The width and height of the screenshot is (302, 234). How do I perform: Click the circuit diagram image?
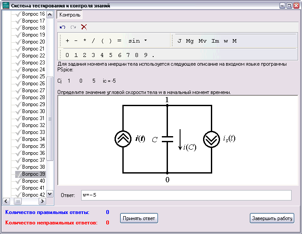point(177,140)
